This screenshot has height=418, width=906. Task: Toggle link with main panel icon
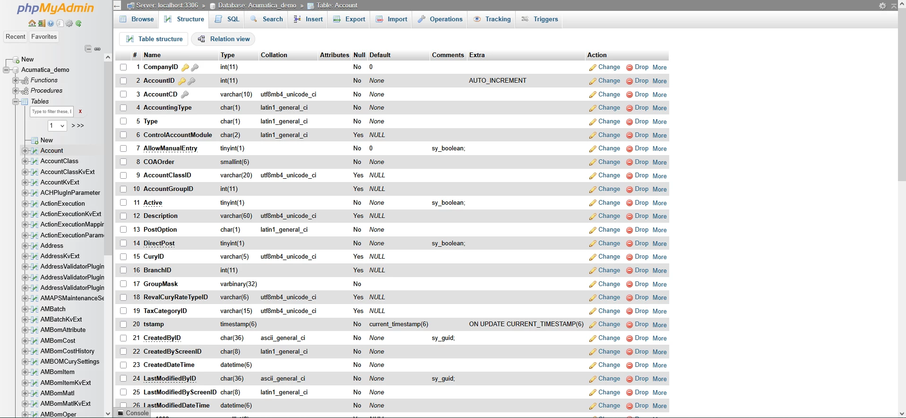coord(97,49)
